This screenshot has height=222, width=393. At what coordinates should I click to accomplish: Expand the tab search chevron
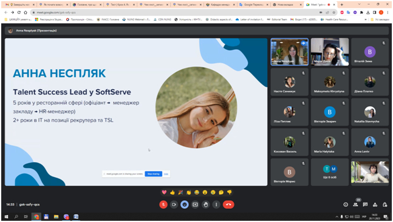coord(359,4)
